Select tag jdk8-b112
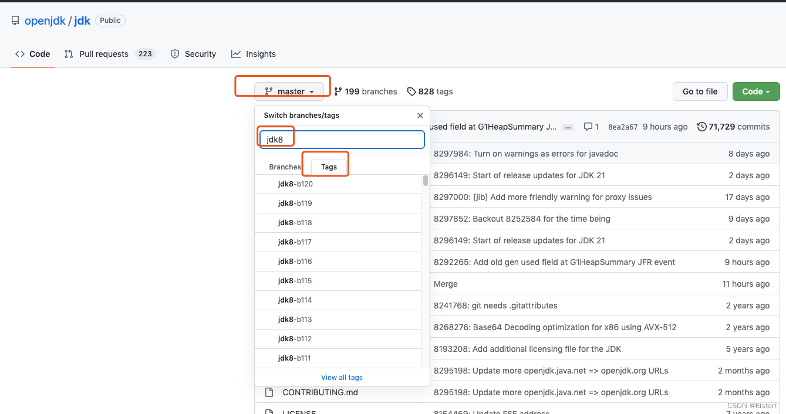The image size is (786, 414). [338, 339]
